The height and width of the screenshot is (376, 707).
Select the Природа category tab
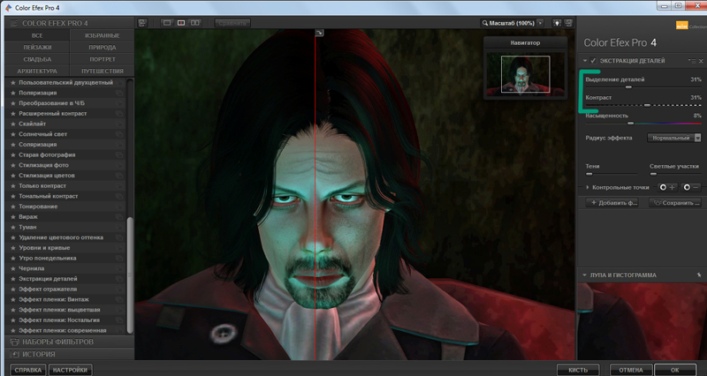(x=103, y=48)
